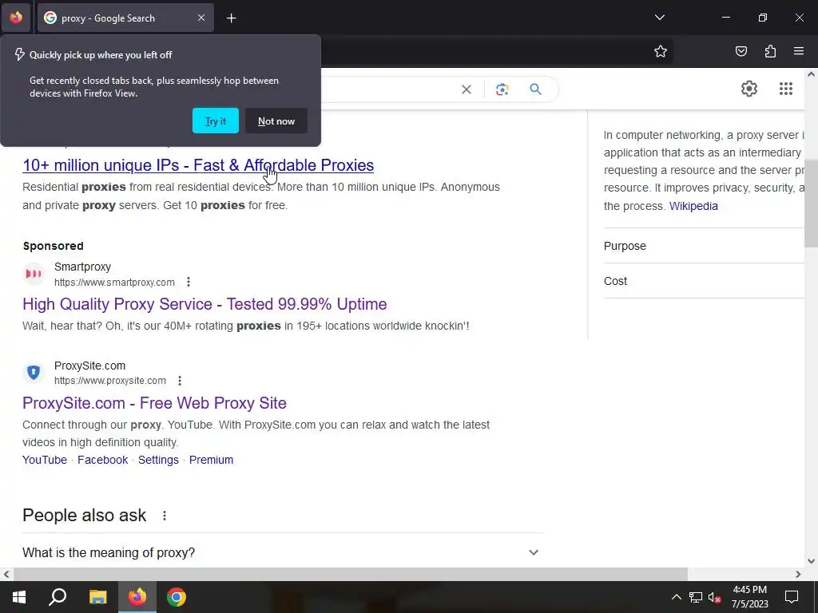Open the notification center icon
This screenshot has height=613, width=818.
(x=792, y=597)
